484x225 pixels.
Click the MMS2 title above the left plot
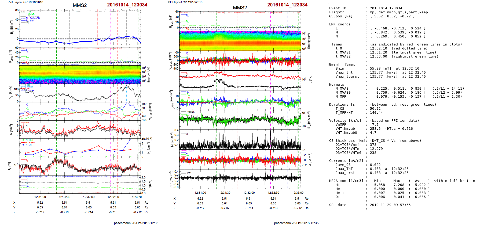(x=80, y=5)
